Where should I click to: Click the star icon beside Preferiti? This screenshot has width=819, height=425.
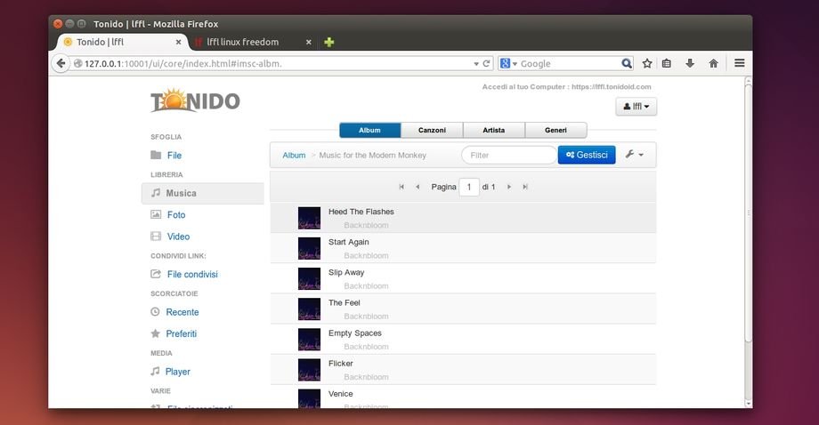[x=155, y=333]
